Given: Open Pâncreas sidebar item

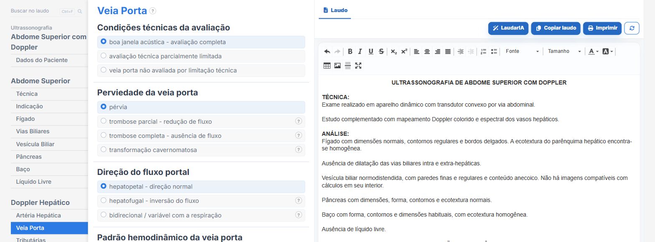Looking at the screenshot, I should coord(49,157).
